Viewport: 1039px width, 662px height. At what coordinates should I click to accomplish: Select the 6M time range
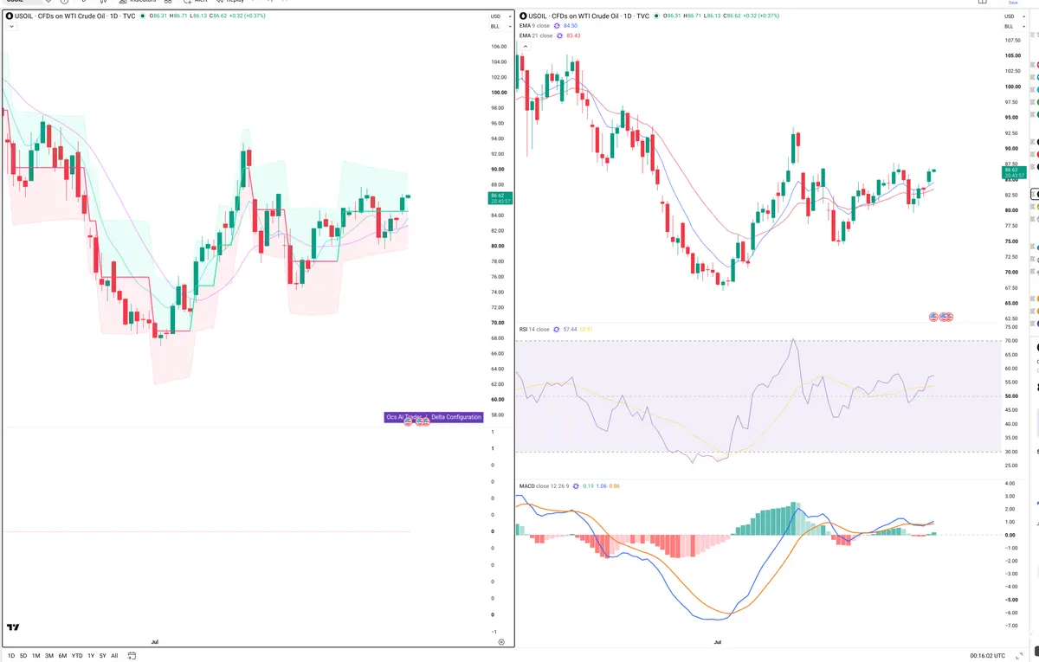(62, 656)
